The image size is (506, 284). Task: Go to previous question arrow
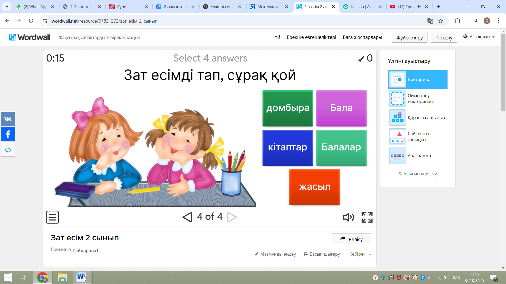pos(187,217)
